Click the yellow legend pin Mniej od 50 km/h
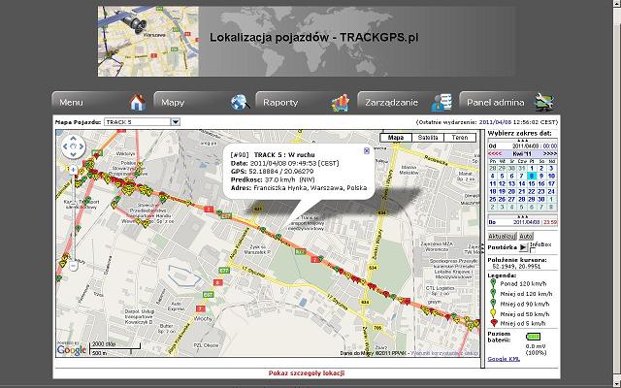 tap(493, 313)
